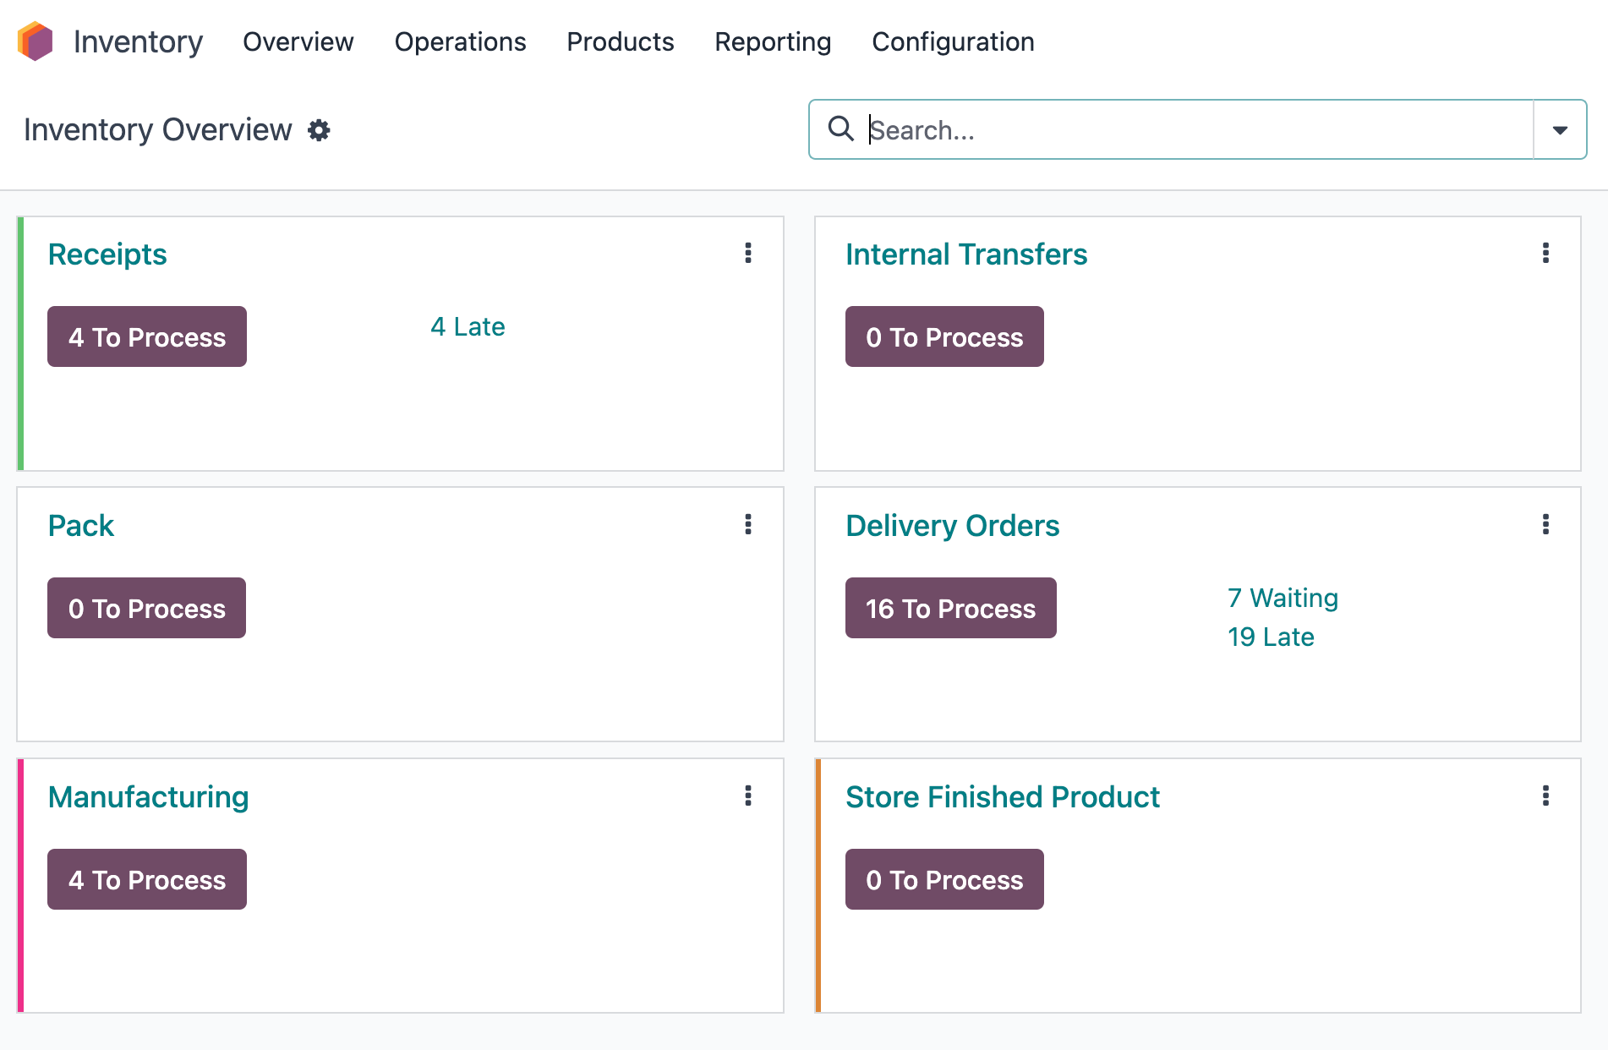This screenshot has height=1050, width=1608.
Task: Open the Configuration menu
Action: 953,41
